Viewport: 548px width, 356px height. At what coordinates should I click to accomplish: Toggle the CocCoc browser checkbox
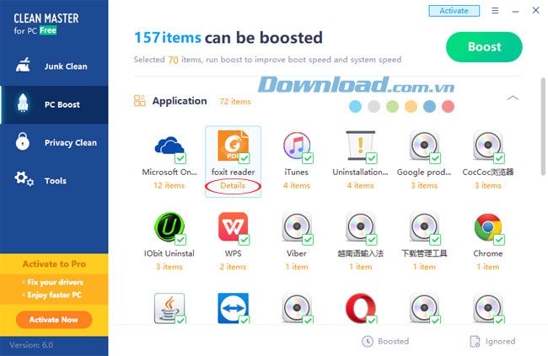499,158
